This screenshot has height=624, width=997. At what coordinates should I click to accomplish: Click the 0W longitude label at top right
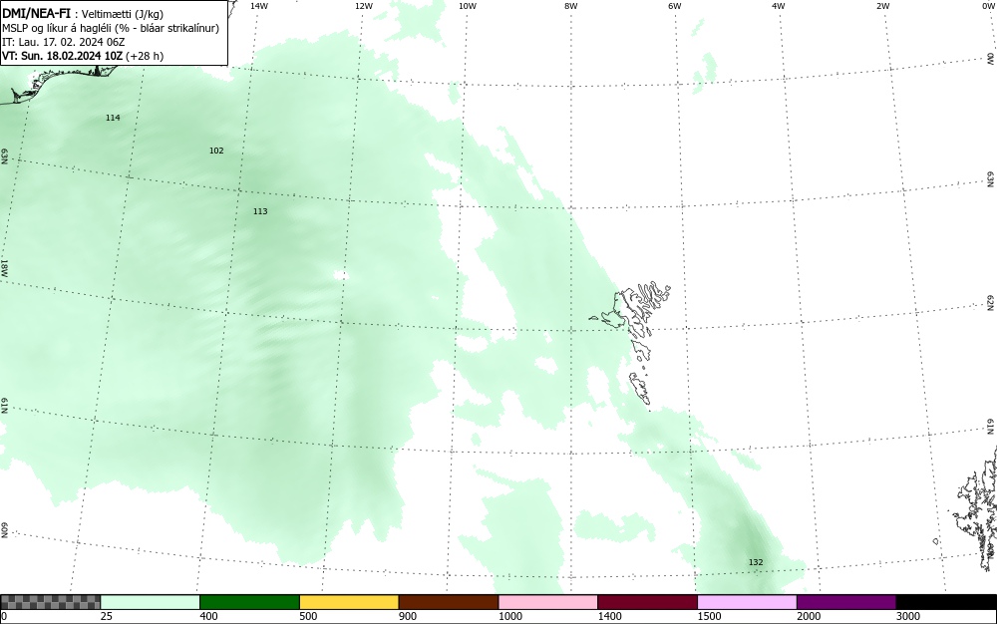pos(987,6)
